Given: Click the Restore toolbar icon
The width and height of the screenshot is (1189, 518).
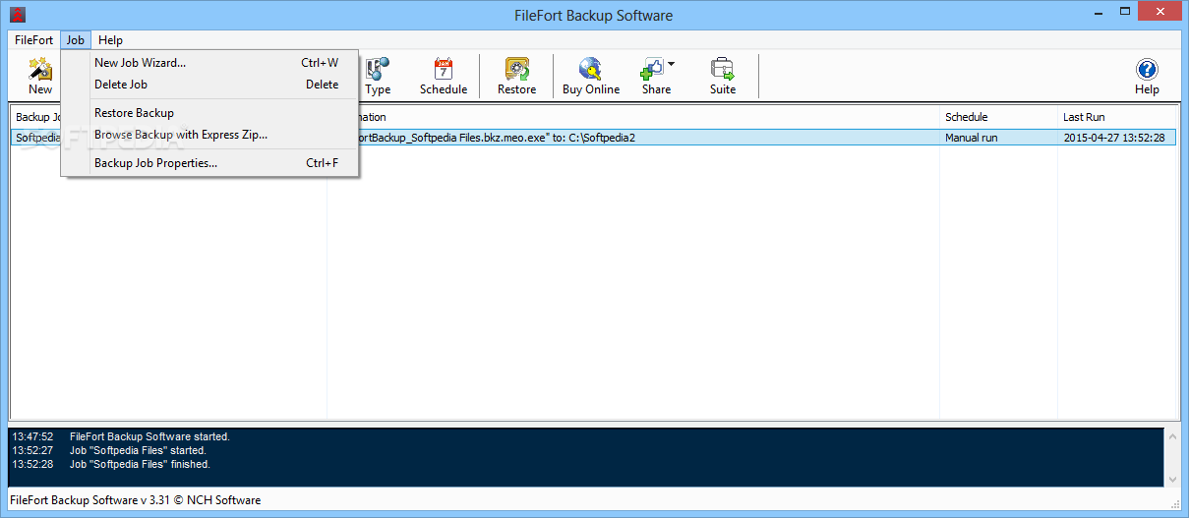Looking at the screenshot, I should coord(516,69).
